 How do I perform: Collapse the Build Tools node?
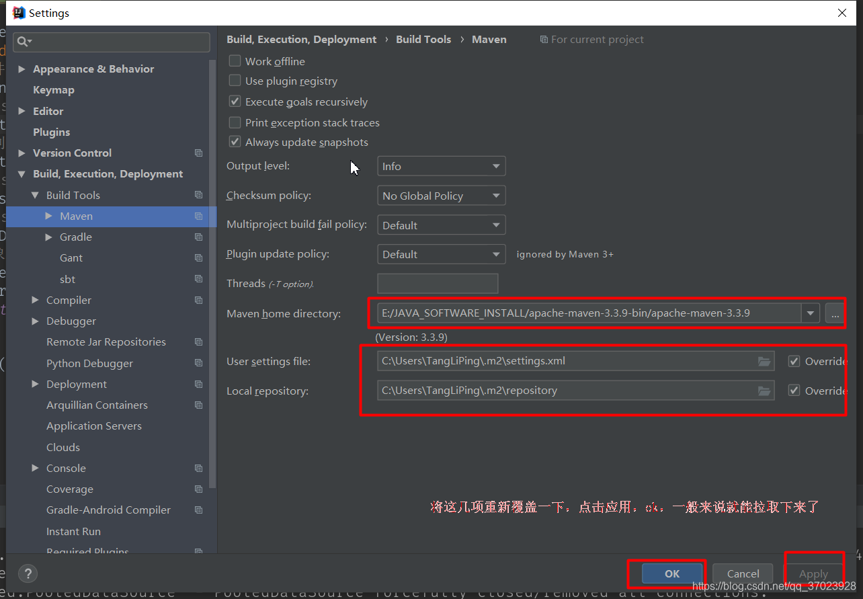pyautogui.click(x=35, y=195)
